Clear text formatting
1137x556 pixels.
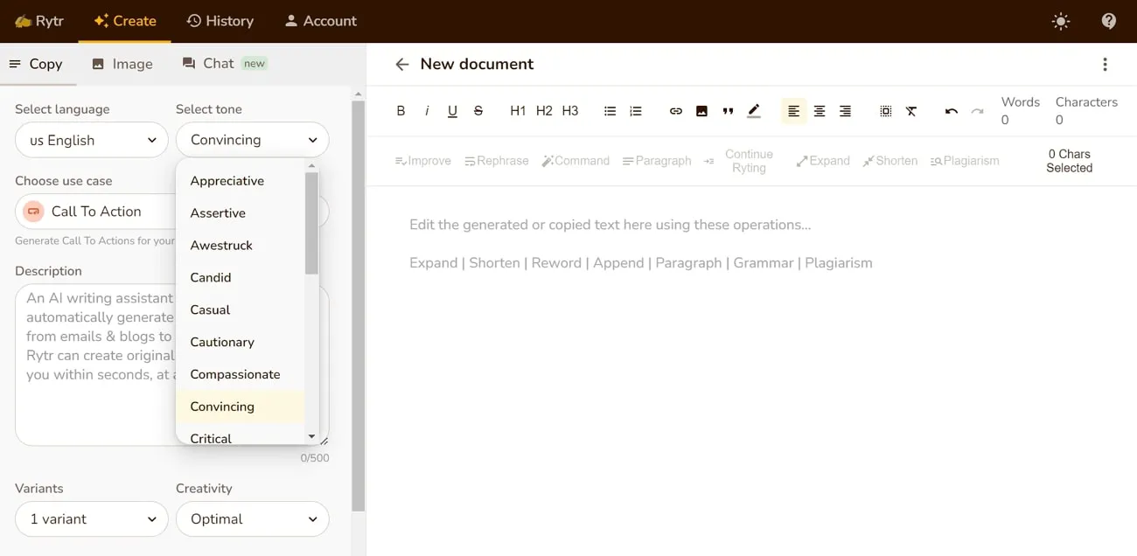click(x=911, y=111)
